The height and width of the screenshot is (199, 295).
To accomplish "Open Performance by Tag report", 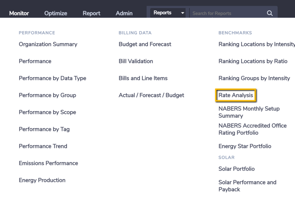I will pyautogui.click(x=44, y=129).
